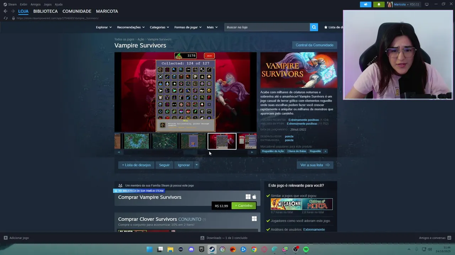Go to the LOJA tab
Viewport: 455px width, 255px height.
[x=23, y=11]
